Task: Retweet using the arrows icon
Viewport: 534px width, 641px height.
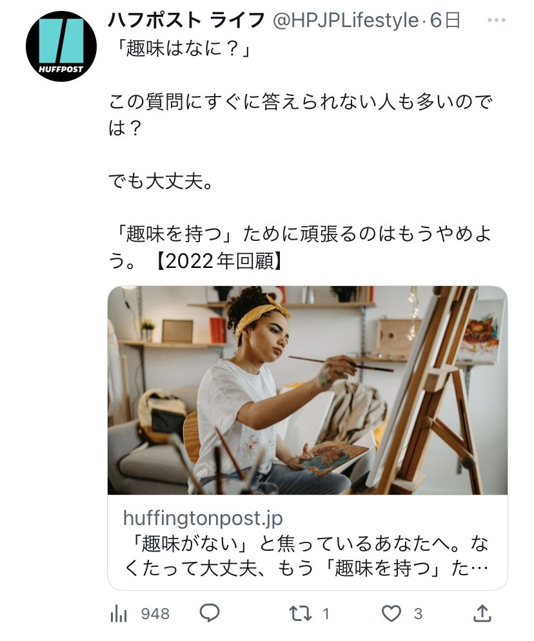Action: click(301, 613)
